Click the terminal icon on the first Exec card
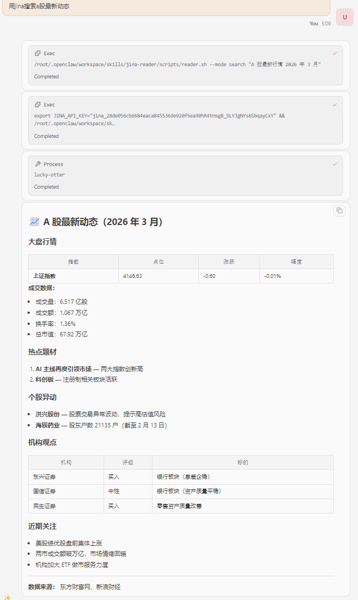 (37, 53)
